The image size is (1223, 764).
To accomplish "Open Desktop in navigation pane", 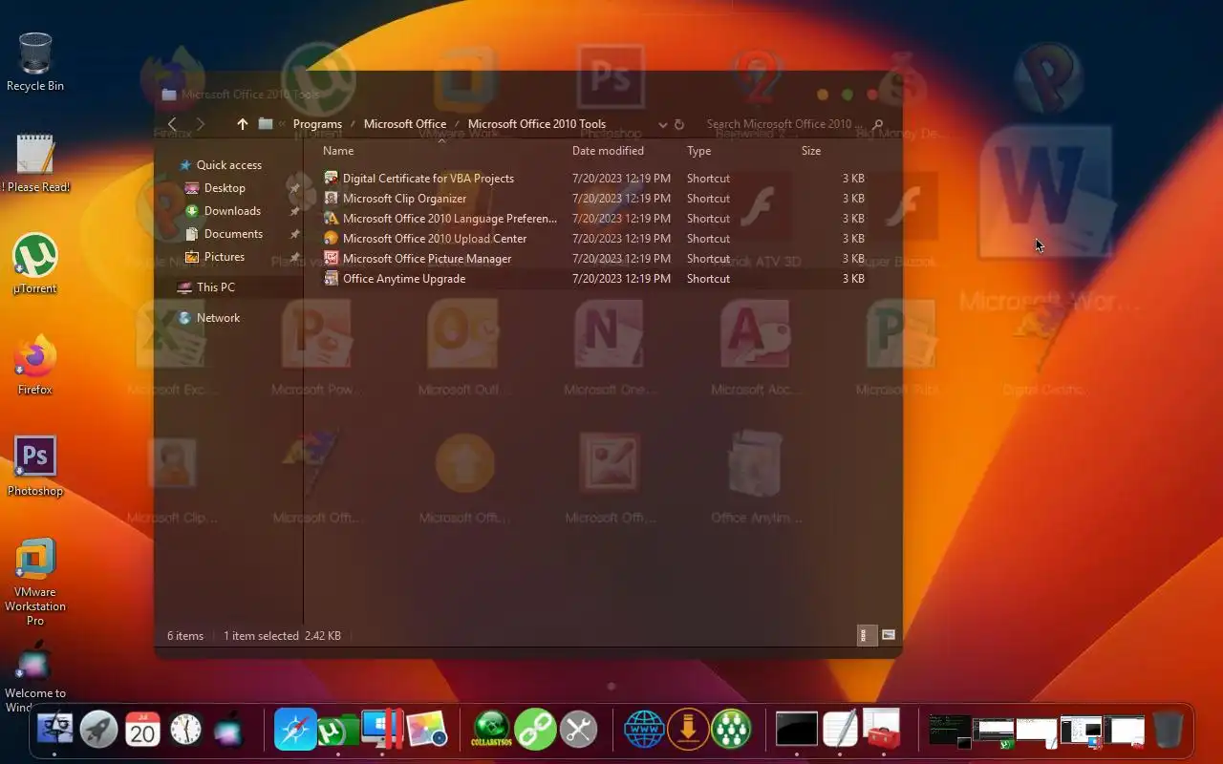I will point(216,188).
